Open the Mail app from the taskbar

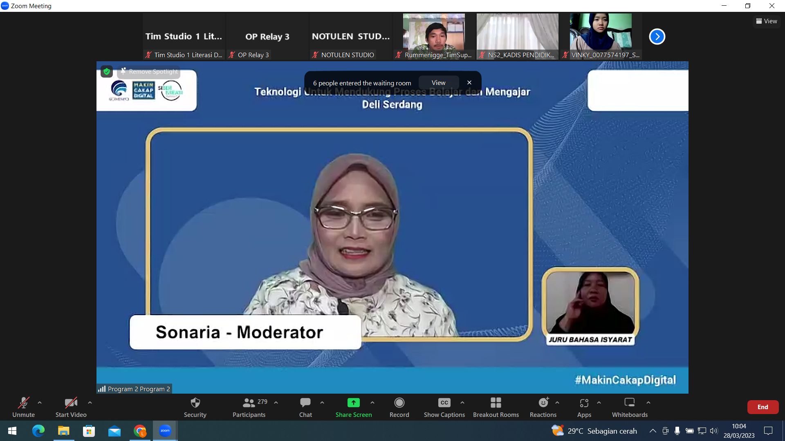pos(114,431)
